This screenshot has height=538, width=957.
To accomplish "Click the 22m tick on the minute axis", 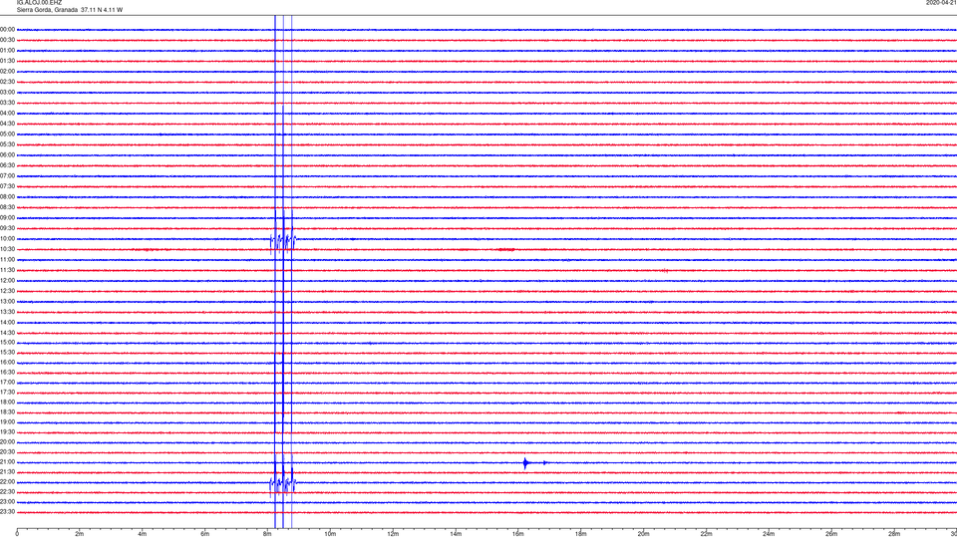I will click(x=706, y=534).
